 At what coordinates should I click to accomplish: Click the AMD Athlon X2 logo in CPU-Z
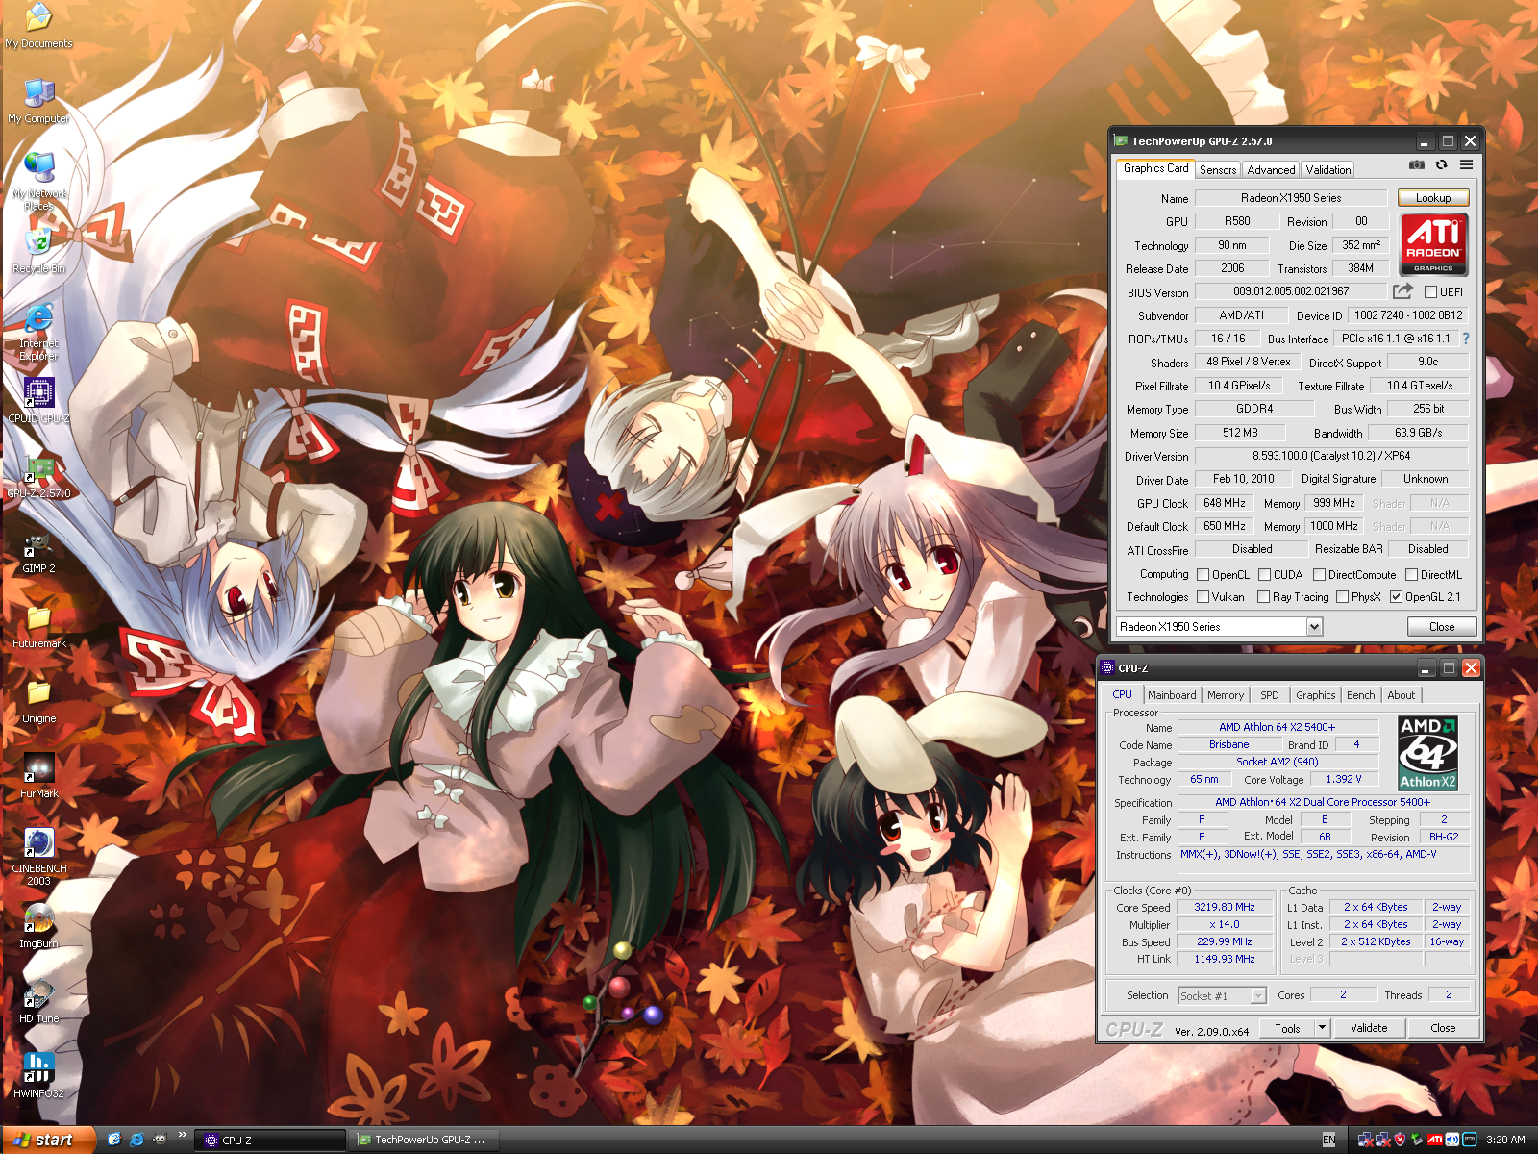pos(1427,753)
